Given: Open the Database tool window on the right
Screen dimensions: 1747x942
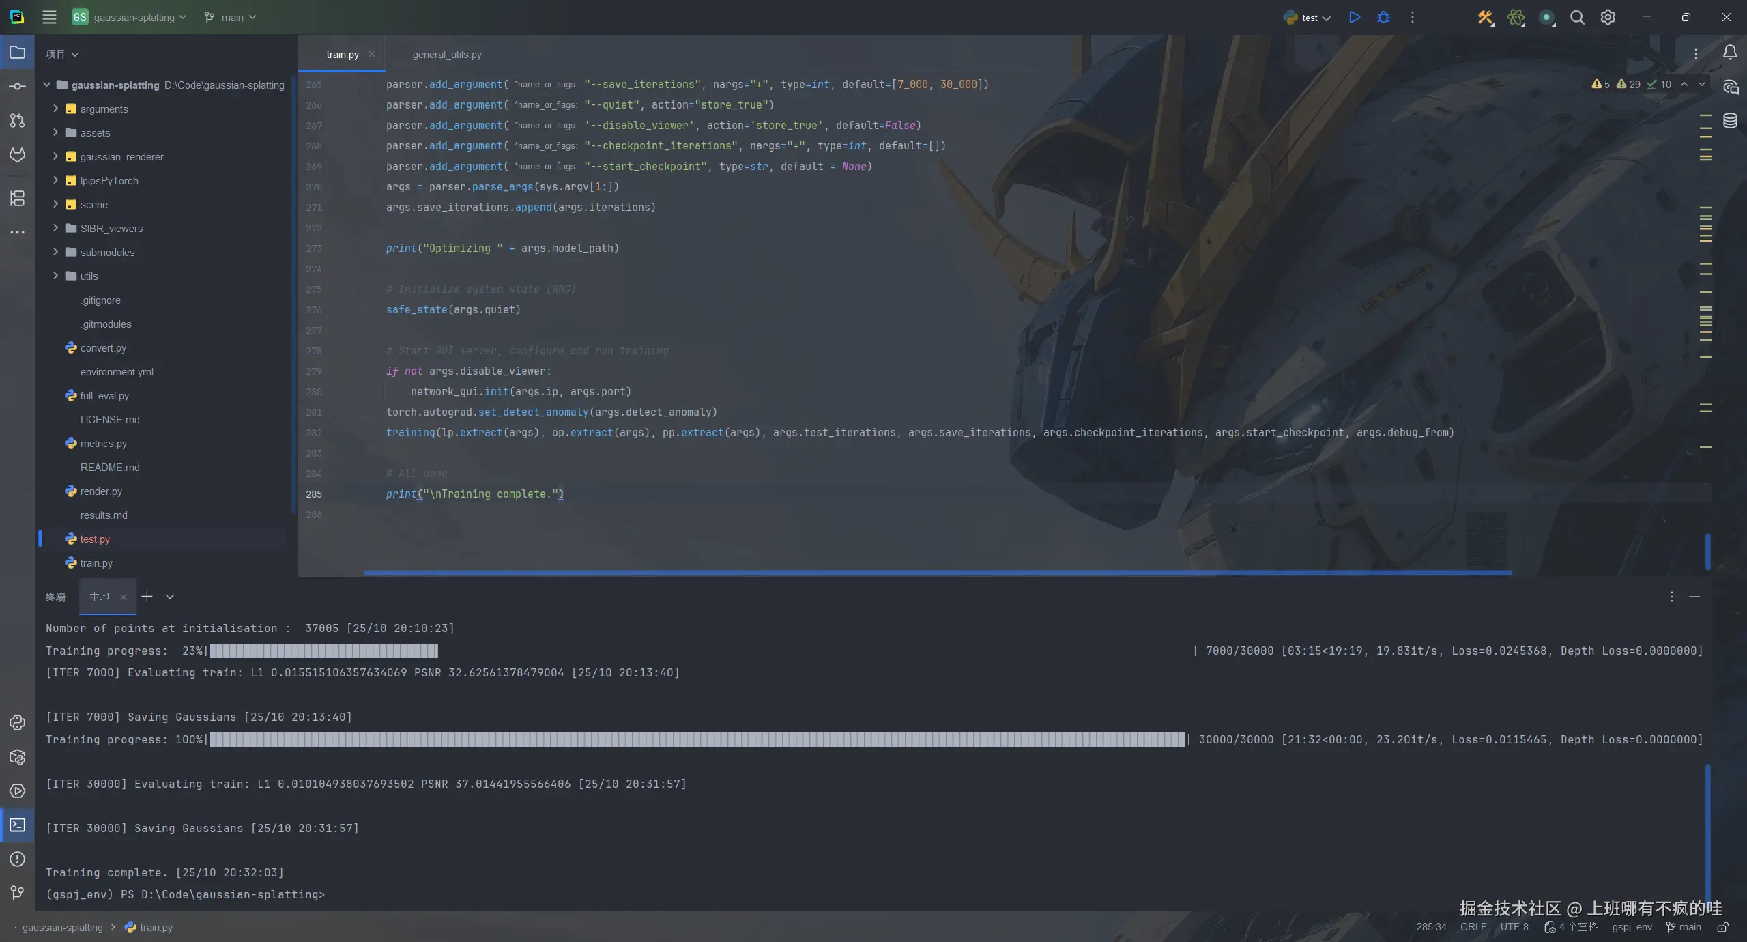Looking at the screenshot, I should (1730, 121).
